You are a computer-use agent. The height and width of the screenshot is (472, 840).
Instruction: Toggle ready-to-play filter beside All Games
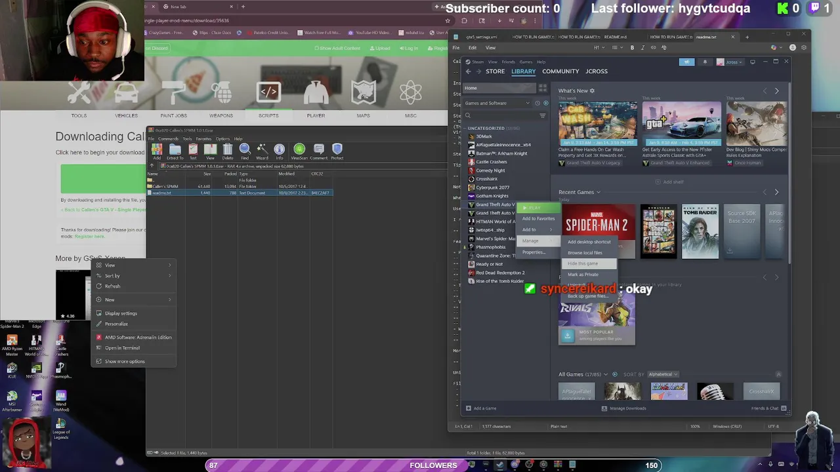tap(615, 374)
